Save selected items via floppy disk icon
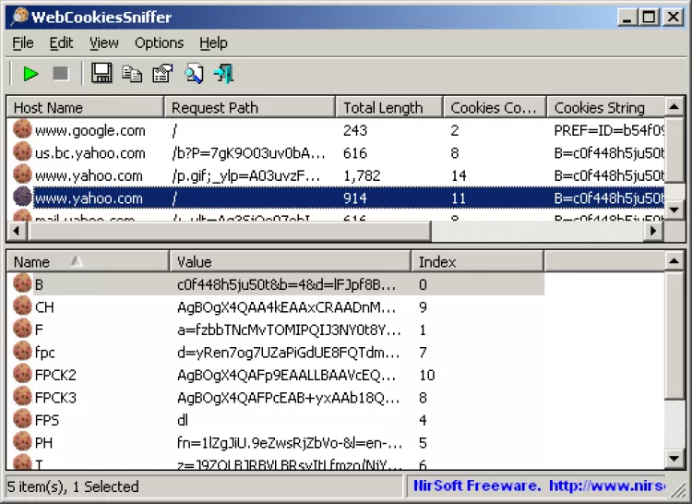The height and width of the screenshot is (504, 692). [x=101, y=73]
